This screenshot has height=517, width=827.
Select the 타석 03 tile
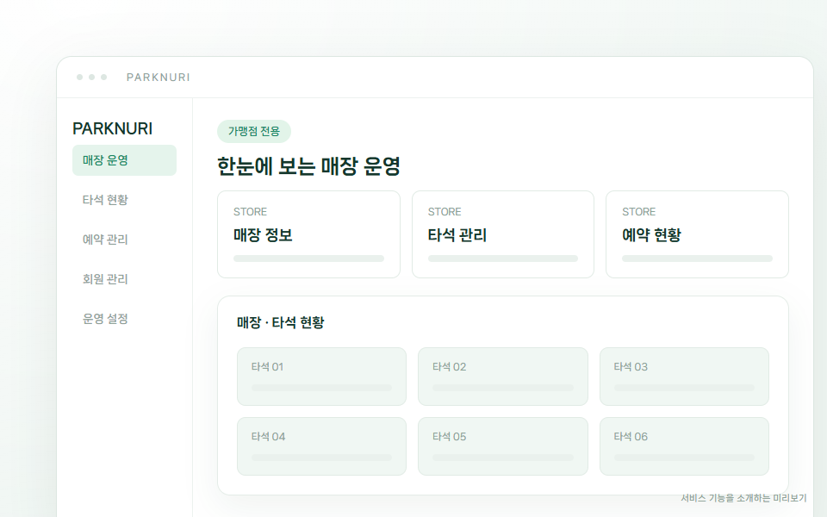point(684,377)
